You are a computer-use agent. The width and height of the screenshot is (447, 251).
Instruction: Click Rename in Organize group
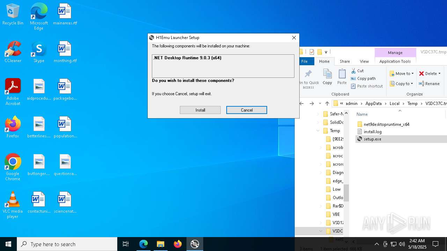tap(429, 84)
